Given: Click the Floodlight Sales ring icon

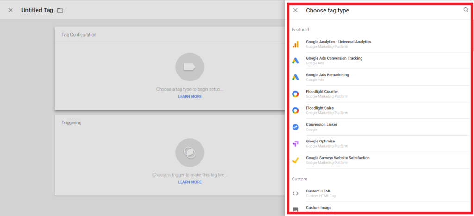Looking at the screenshot, I should 295,111.
